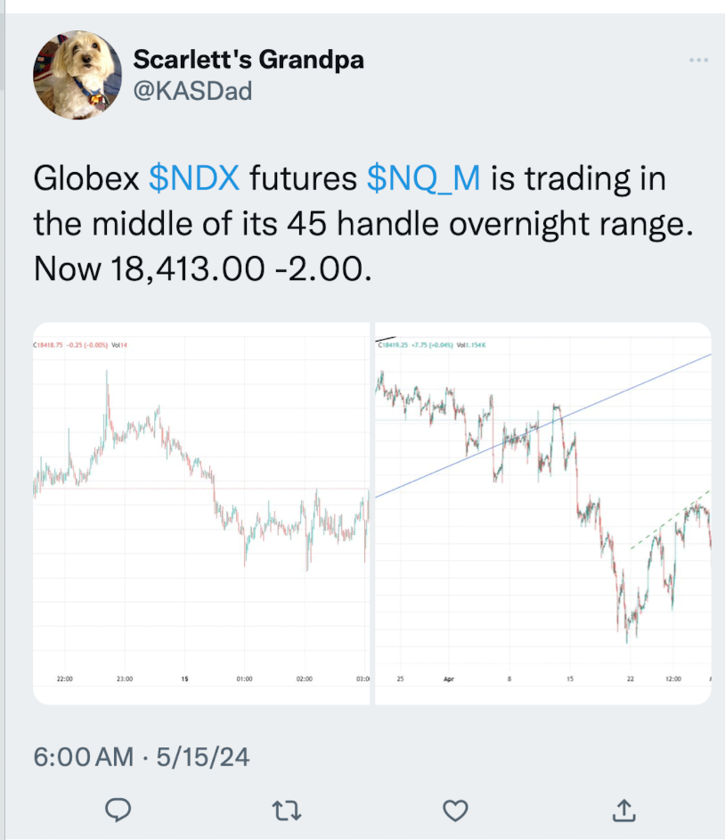Like the tweet with the heart icon
725x840 pixels.
456,811
